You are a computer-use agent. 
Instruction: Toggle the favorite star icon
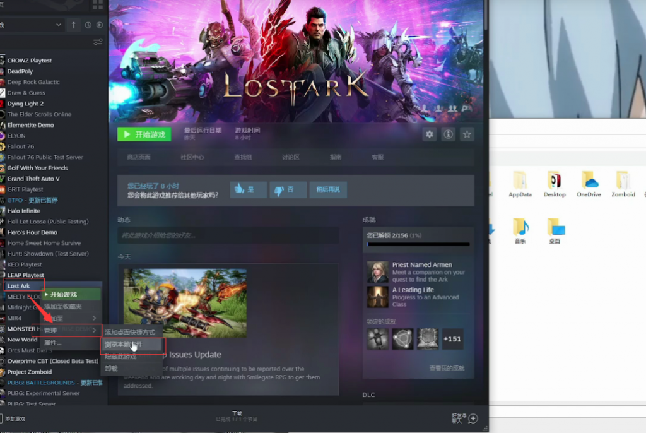pyautogui.click(x=467, y=134)
